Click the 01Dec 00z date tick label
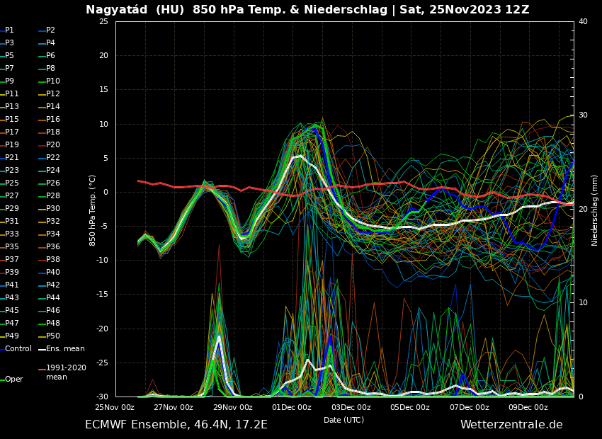602x439 pixels. click(x=292, y=407)
